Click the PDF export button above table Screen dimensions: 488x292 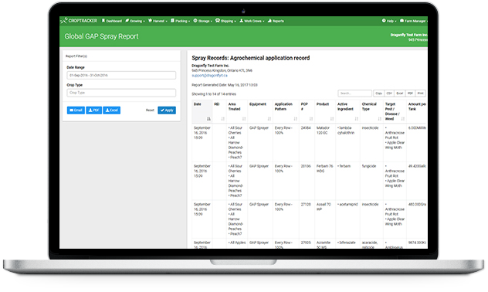(410, 93)
